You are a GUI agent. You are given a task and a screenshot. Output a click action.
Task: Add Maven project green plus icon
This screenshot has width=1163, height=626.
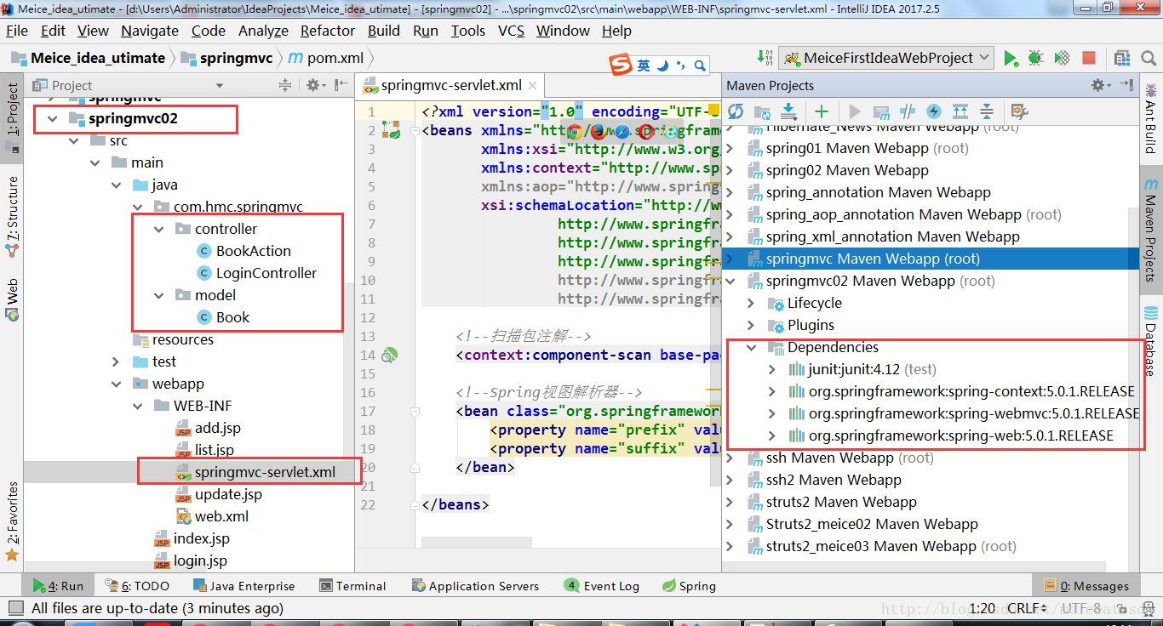822,111
